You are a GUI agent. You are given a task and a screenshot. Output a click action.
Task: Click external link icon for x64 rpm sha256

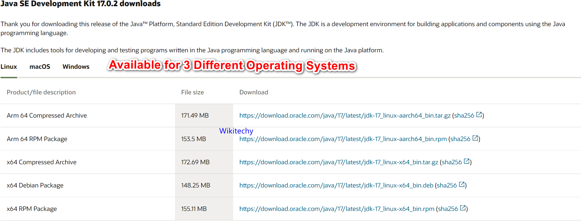coord(463,208)
